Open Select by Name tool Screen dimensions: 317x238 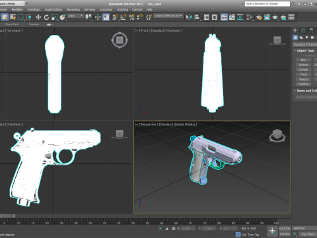tap(13, 17)
